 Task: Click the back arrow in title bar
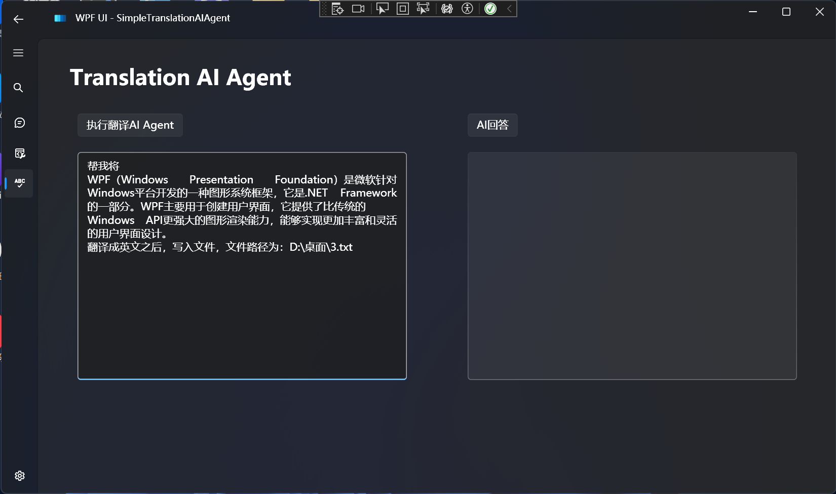(x=19, y=19)
